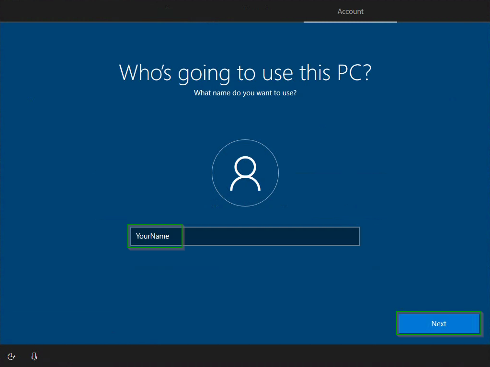The width and height of the screenshot is (490, 367).
Task: Continue setup by clicking Next
Action: tap(438, 324)
